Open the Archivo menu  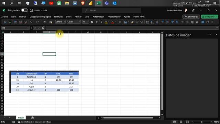click(5, 17)
